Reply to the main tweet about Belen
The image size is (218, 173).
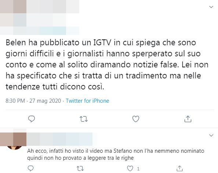(x=32, y=119)
